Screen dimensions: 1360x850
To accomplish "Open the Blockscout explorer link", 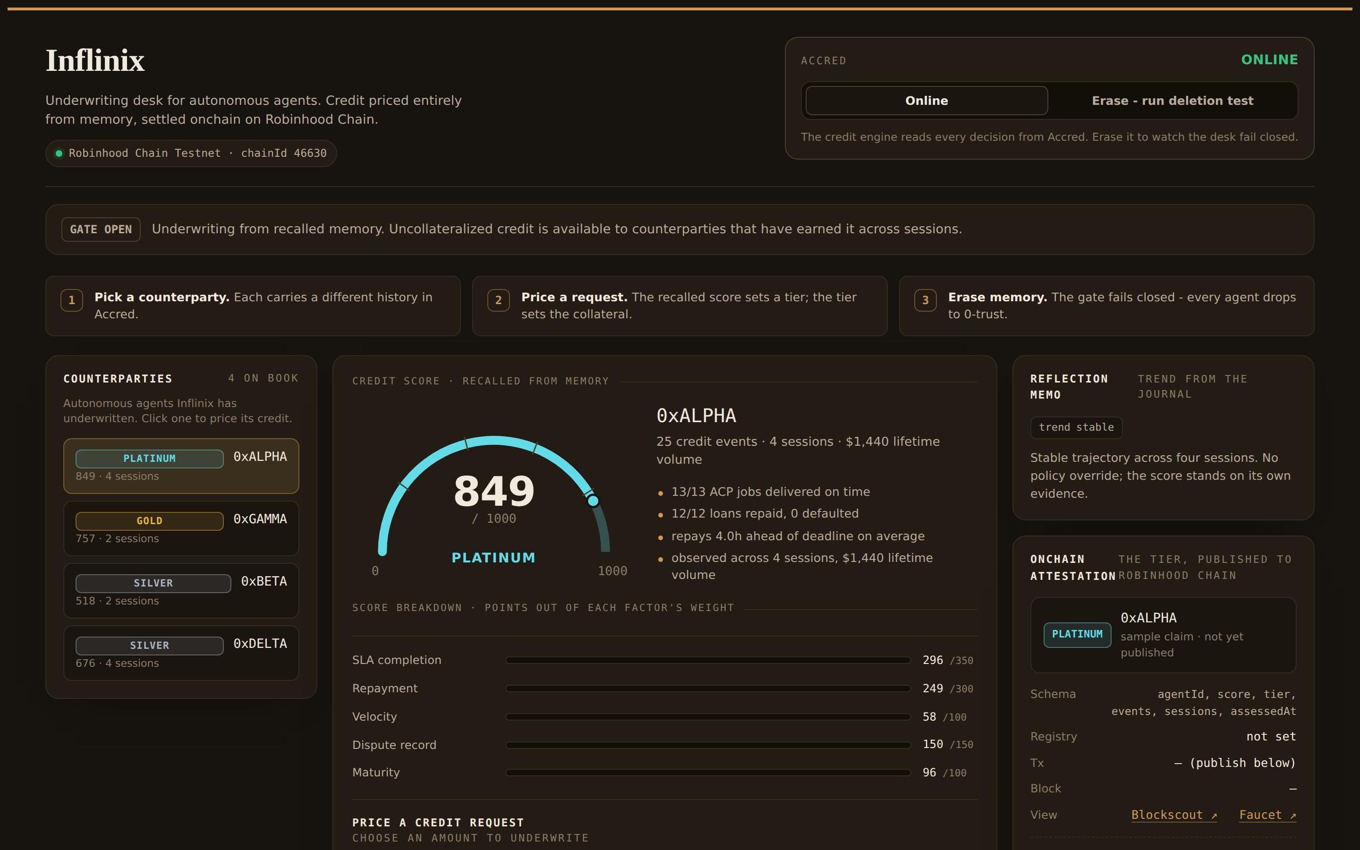I will point(1174,815).
